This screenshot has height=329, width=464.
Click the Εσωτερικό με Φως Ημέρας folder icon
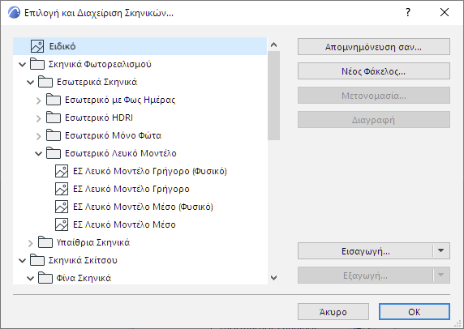tap(54, 100)
